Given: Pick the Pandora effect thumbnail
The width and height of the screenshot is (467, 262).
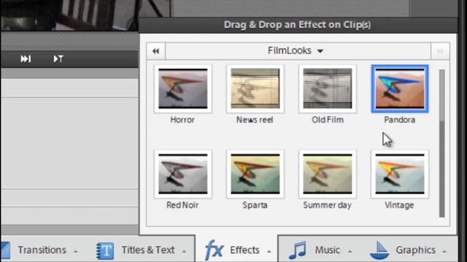Looking at the screenshot, I should tap(400, 89).
